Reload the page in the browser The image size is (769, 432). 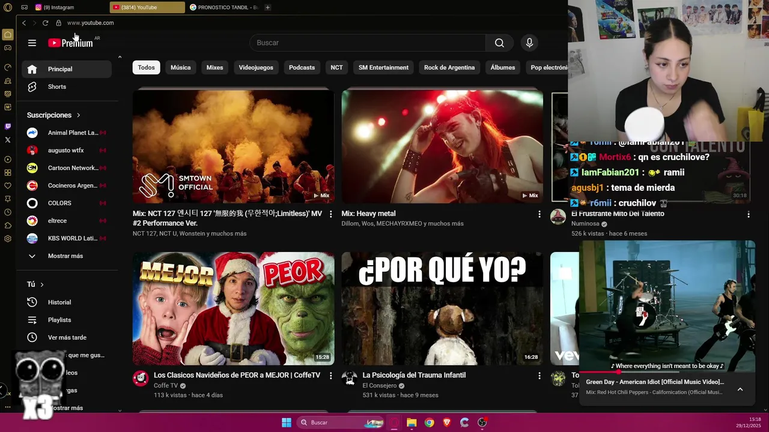coord(45,23)
